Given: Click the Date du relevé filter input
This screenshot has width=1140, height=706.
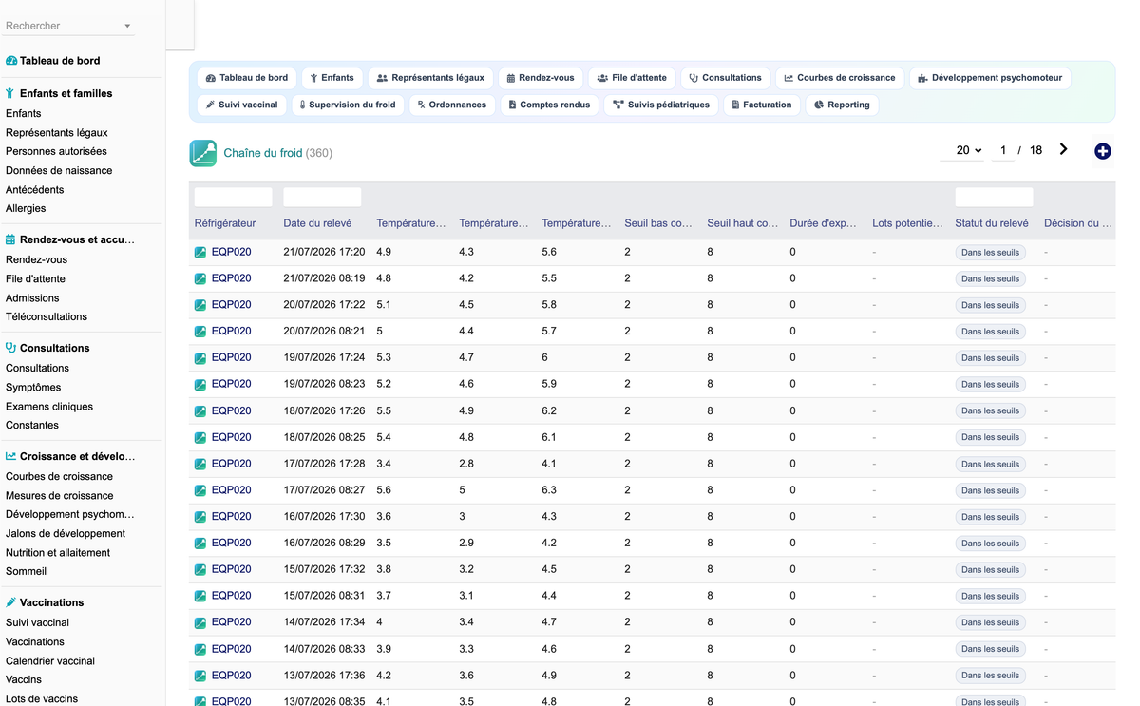Looking at the screenshot, I should click(322, 197).
